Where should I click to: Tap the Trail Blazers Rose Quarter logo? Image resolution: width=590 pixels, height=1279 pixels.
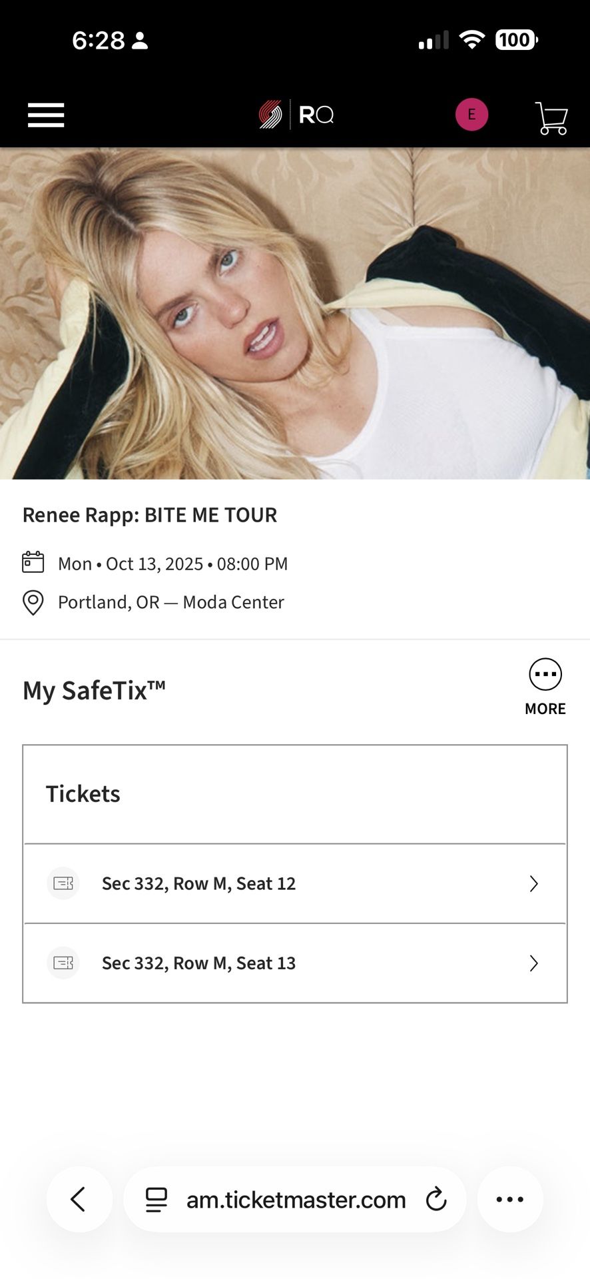click(x=296, y=115)
